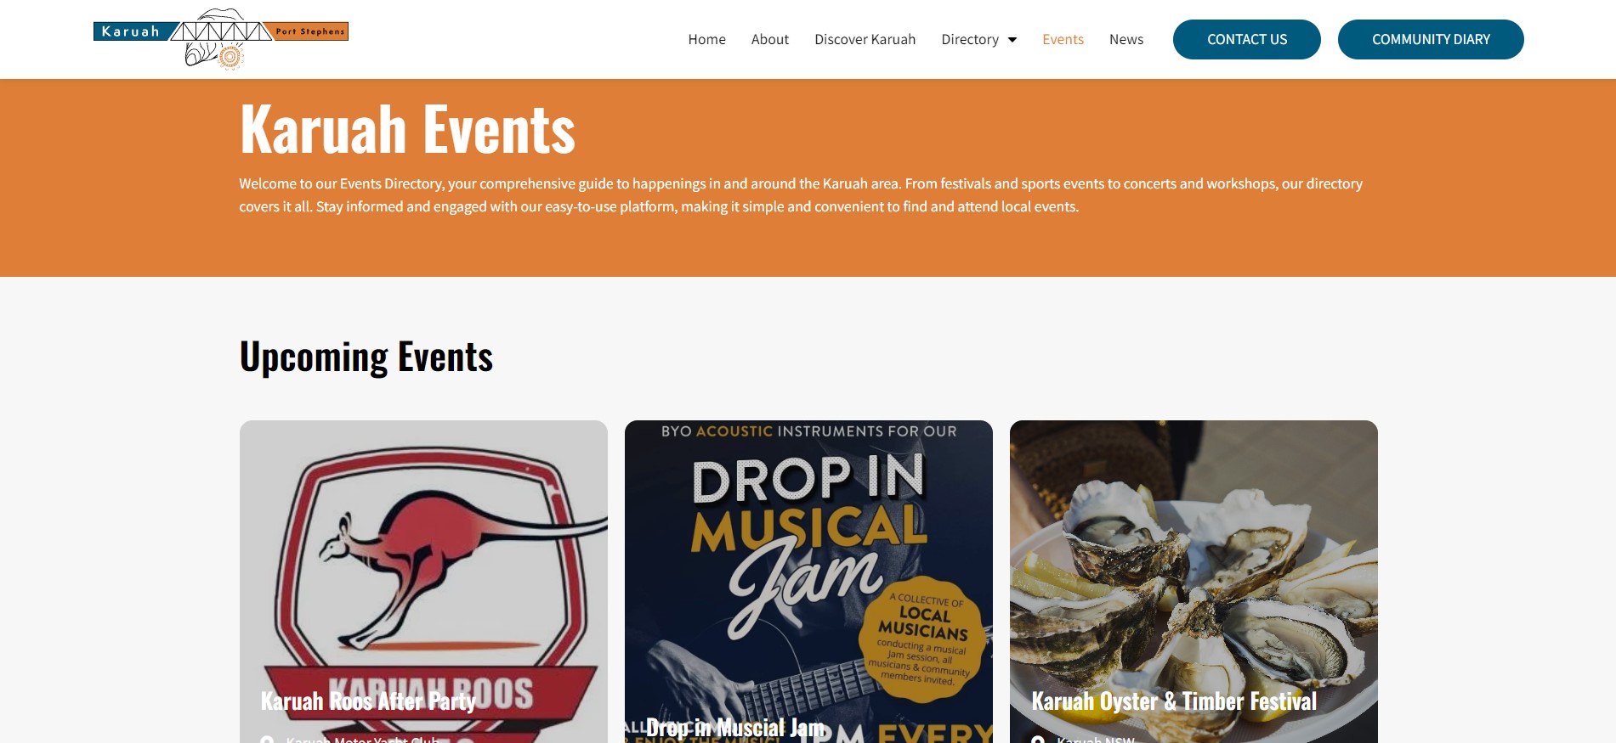This screenshot has height=743, width=1616.
Task: Click the Upcoming Events section heading
Action: click(366, 357)
